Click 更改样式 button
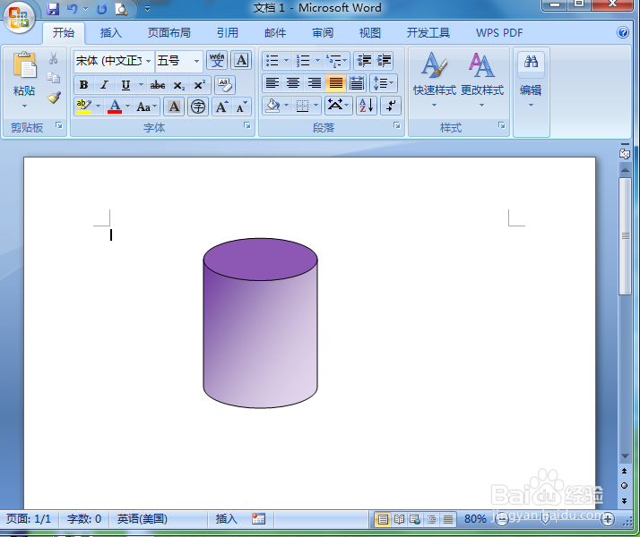The height and width of the screenshot is (537, 640). point(482,80)
